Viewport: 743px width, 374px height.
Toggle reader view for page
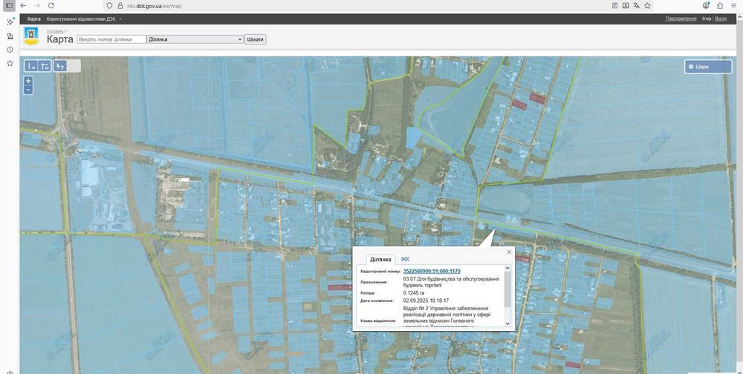[614, 6]
